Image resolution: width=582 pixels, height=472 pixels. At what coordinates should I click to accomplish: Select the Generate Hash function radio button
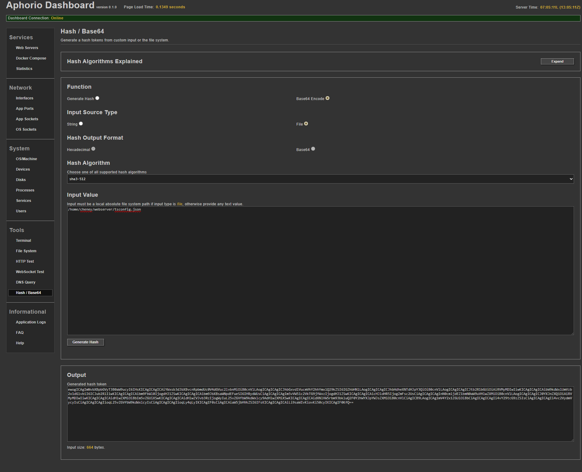[97, 98]
